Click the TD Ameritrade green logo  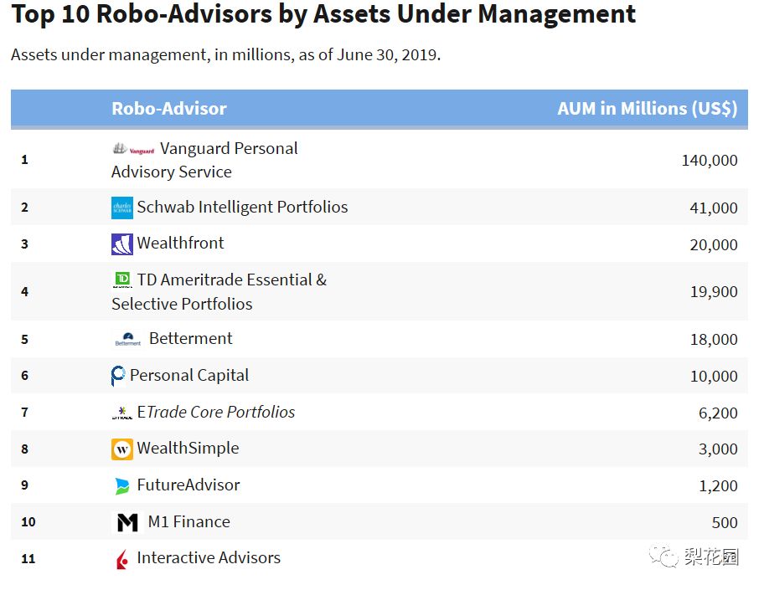pos(121,280)
